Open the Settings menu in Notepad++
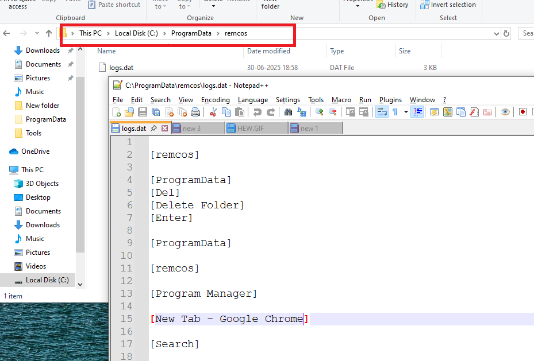The image size is (534, 361). tap(288, 100)
